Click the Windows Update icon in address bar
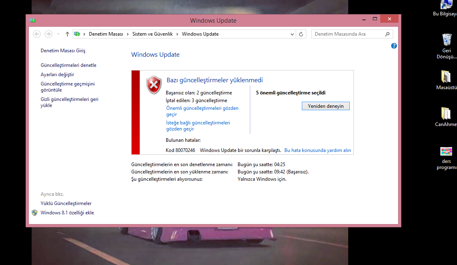Screen dimensions: 457x265 tap(77, 34)
